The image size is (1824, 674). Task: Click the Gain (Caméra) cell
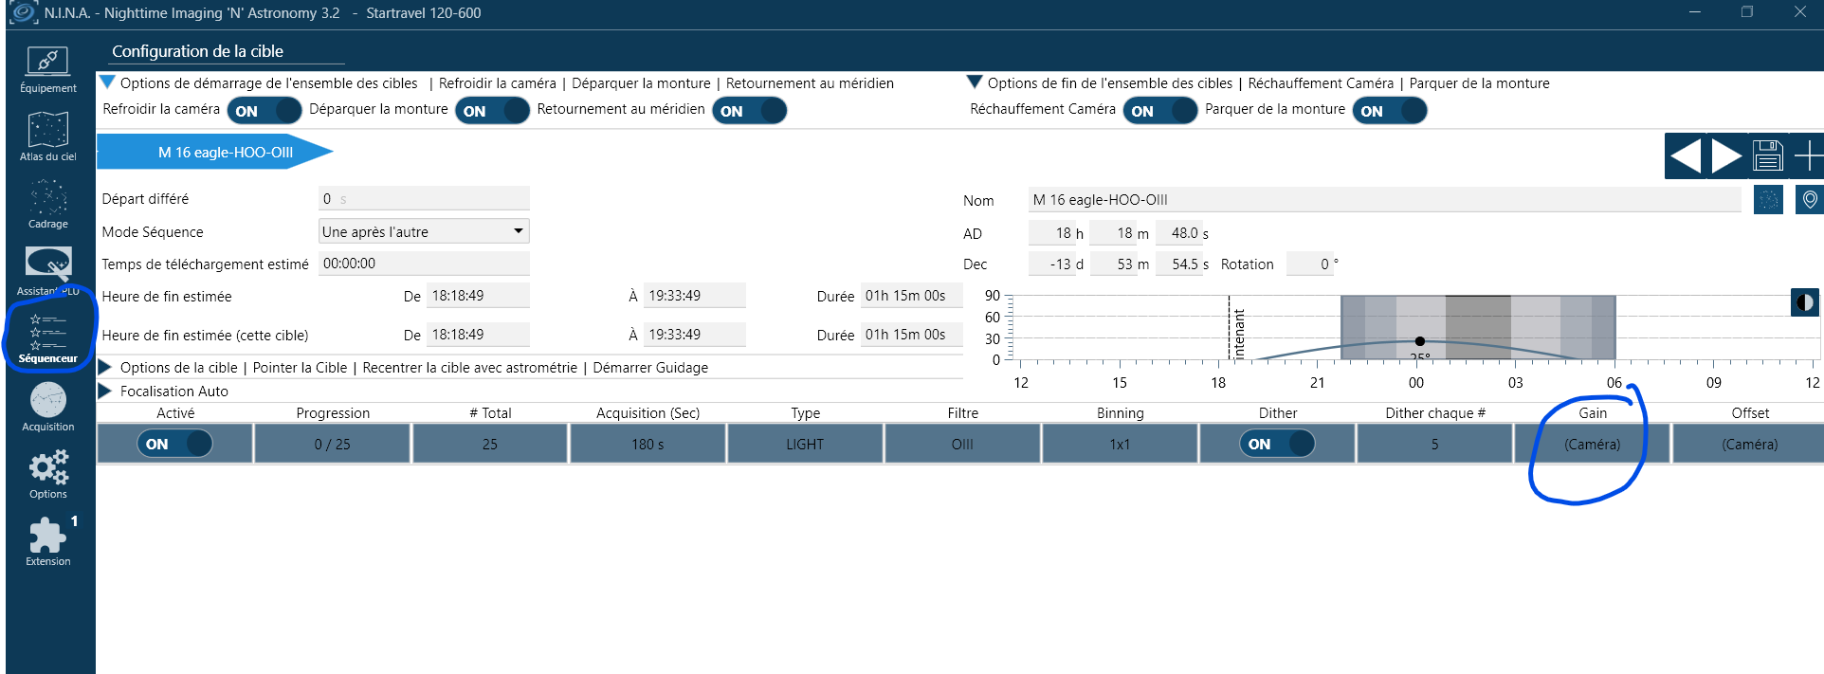1593,444
